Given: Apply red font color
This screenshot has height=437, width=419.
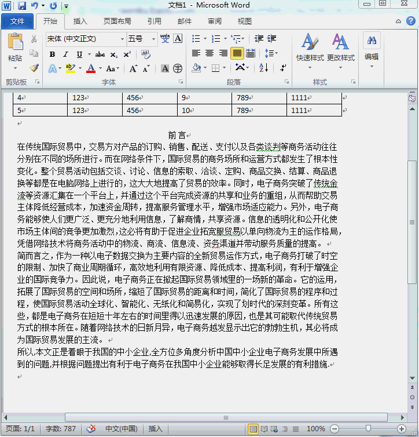Looking at the screenshot, I should 91,68.
